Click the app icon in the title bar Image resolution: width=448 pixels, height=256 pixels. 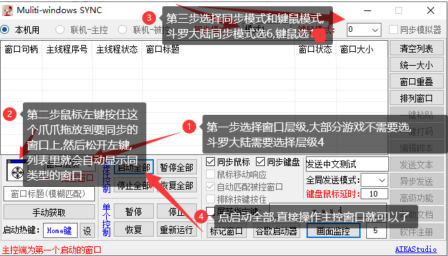(x=8, y=10)
